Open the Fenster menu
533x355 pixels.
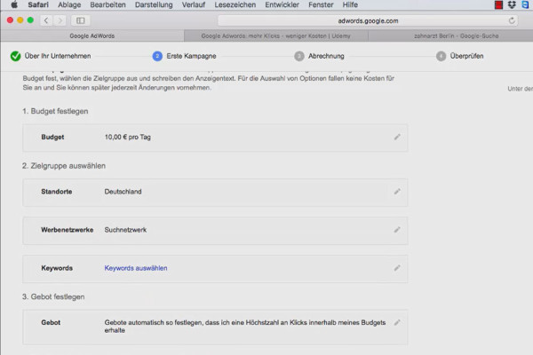(321, 4)
